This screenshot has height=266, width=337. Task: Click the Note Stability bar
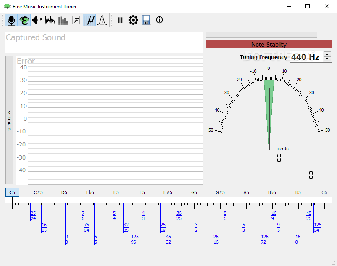point(269,44)
